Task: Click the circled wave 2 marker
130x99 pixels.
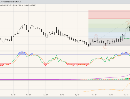Action: [105, 47]
